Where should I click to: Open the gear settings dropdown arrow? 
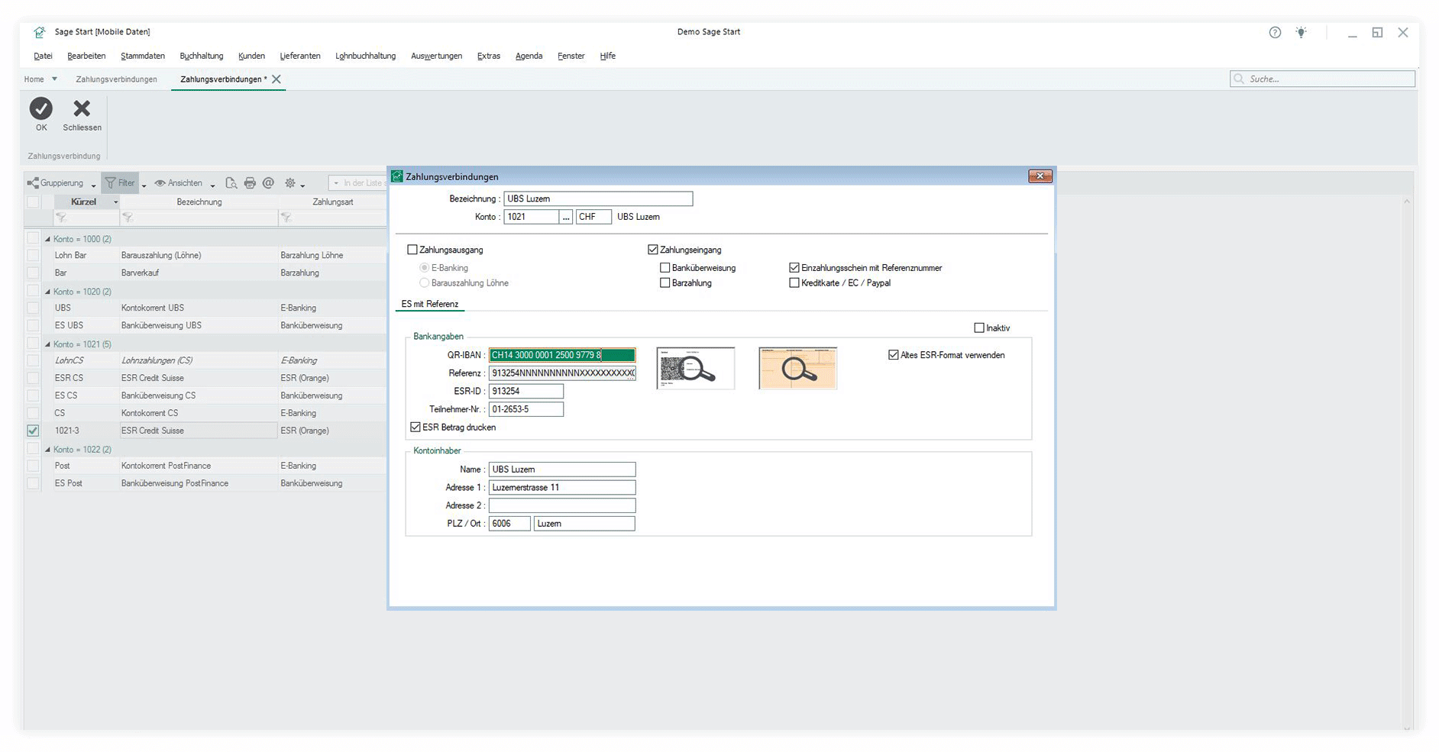pyautogui.click(x=302, y=185)
